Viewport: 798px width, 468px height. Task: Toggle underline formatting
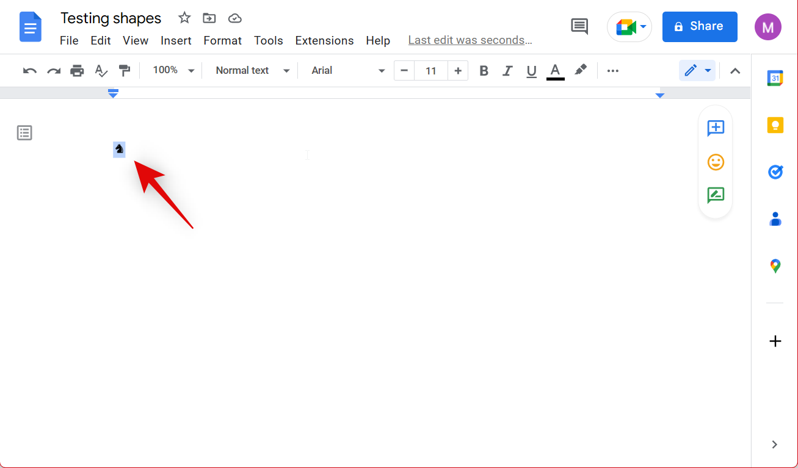tap(531, 71)
